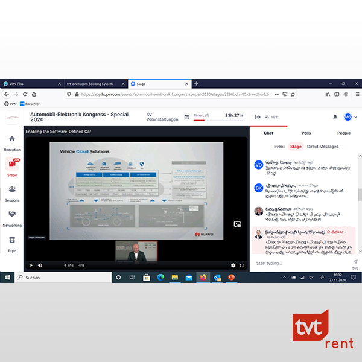Mute the video player volume icon
The height and width of the screenshot is (362, 362).
(x=40, y=265)
